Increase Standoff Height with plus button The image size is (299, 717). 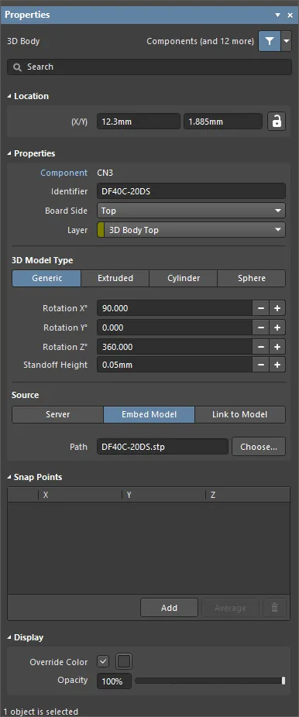pyautogui.click(x=277, y=365)
